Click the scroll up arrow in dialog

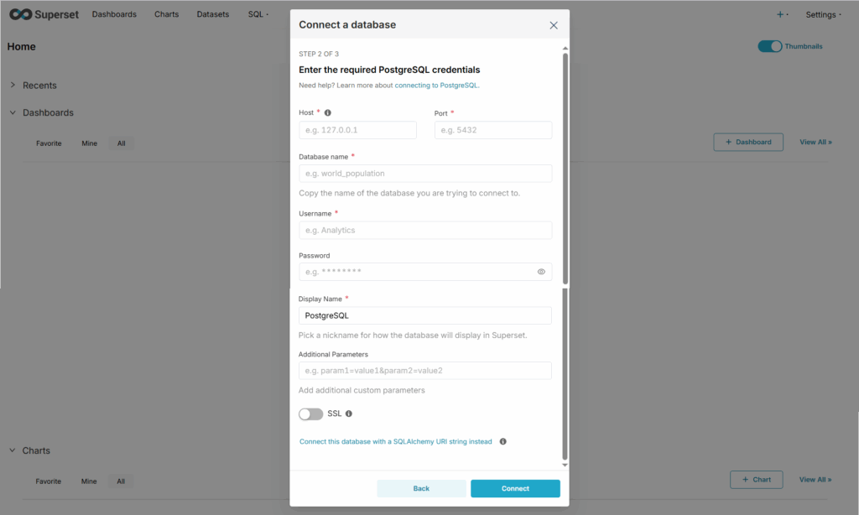(x=565, y=49)
